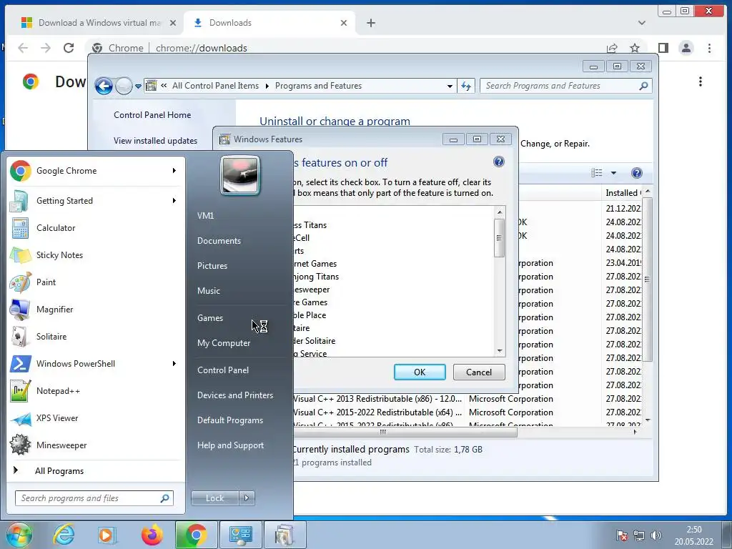The height and width of the screenshot is (549, 732).
Task: Click the Programs list vertical scrollbar thumb
Action: pos(647,280)
